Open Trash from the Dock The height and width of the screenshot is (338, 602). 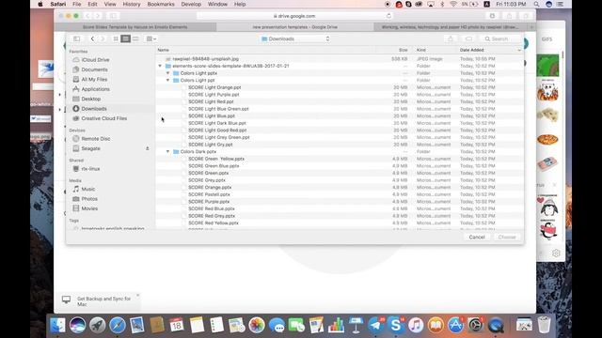pos(544,326)
